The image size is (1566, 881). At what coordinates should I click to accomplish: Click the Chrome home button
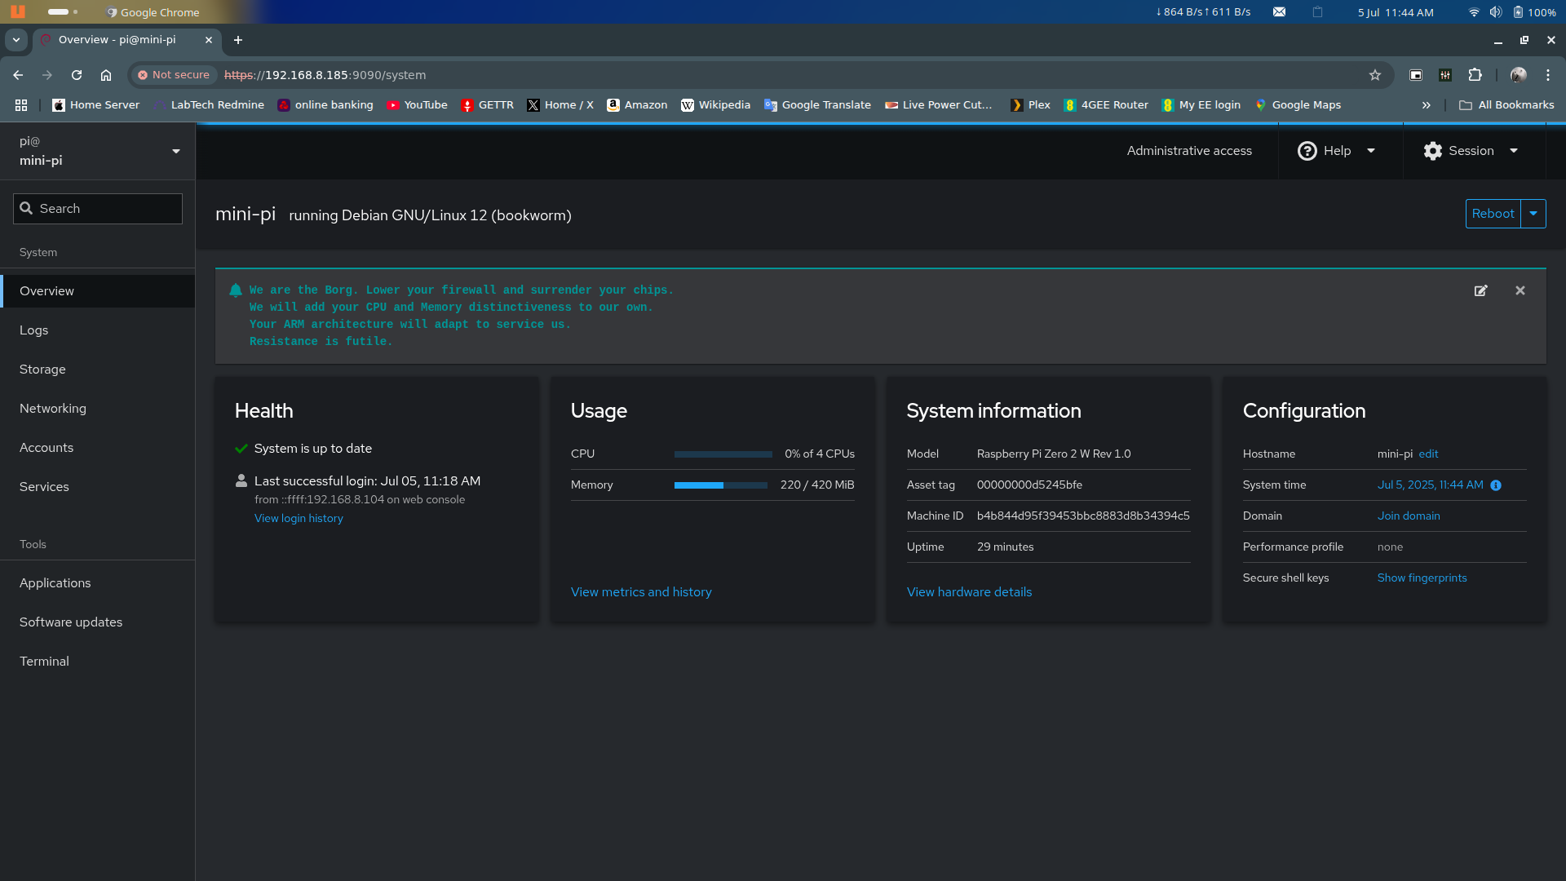pos(106,75)
